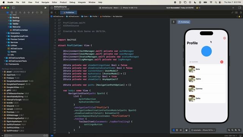Expand the Preview Content folder
243x137 pixels.
pos(6,39)
